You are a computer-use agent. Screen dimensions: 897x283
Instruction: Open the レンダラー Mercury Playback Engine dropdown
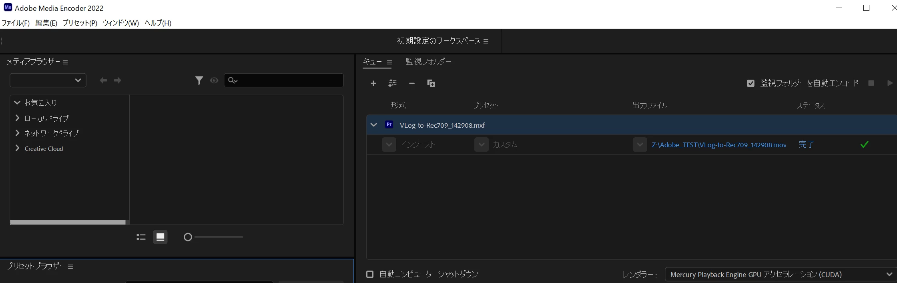pos(781,274)
